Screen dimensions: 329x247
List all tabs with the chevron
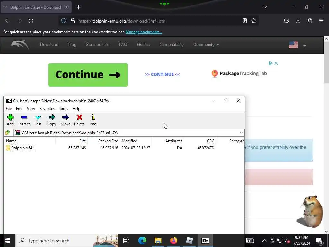click(x=265, y=7)
